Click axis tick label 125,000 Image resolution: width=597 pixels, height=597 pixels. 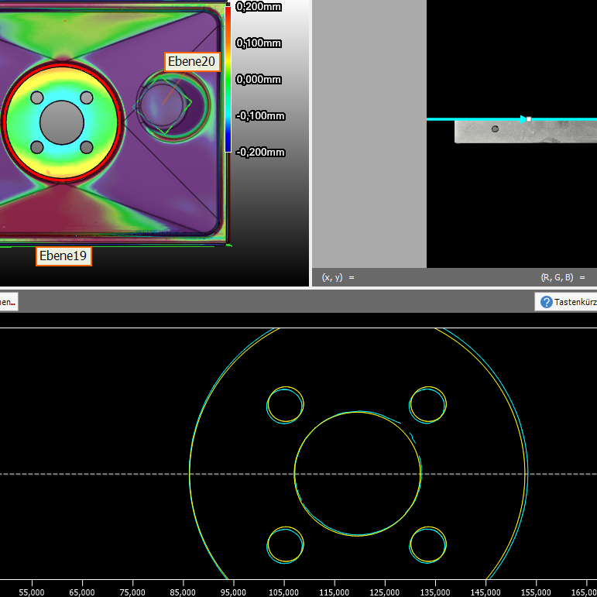pyautogui.click(x=385, y=592)
